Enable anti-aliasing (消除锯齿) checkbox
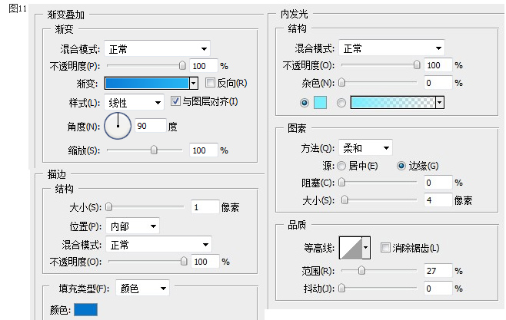 (x=385, y=247)
